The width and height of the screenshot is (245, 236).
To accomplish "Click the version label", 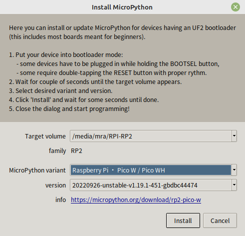I will (55, 185).
